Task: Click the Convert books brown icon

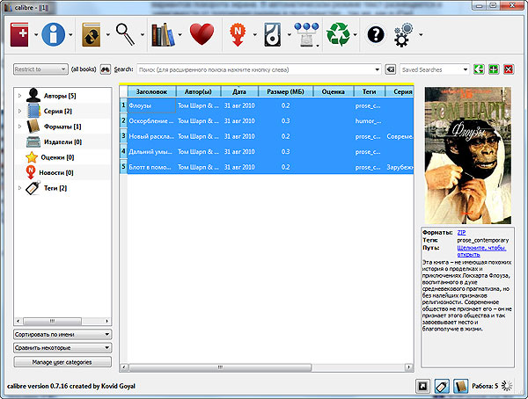Action: [x=92, y=35]
